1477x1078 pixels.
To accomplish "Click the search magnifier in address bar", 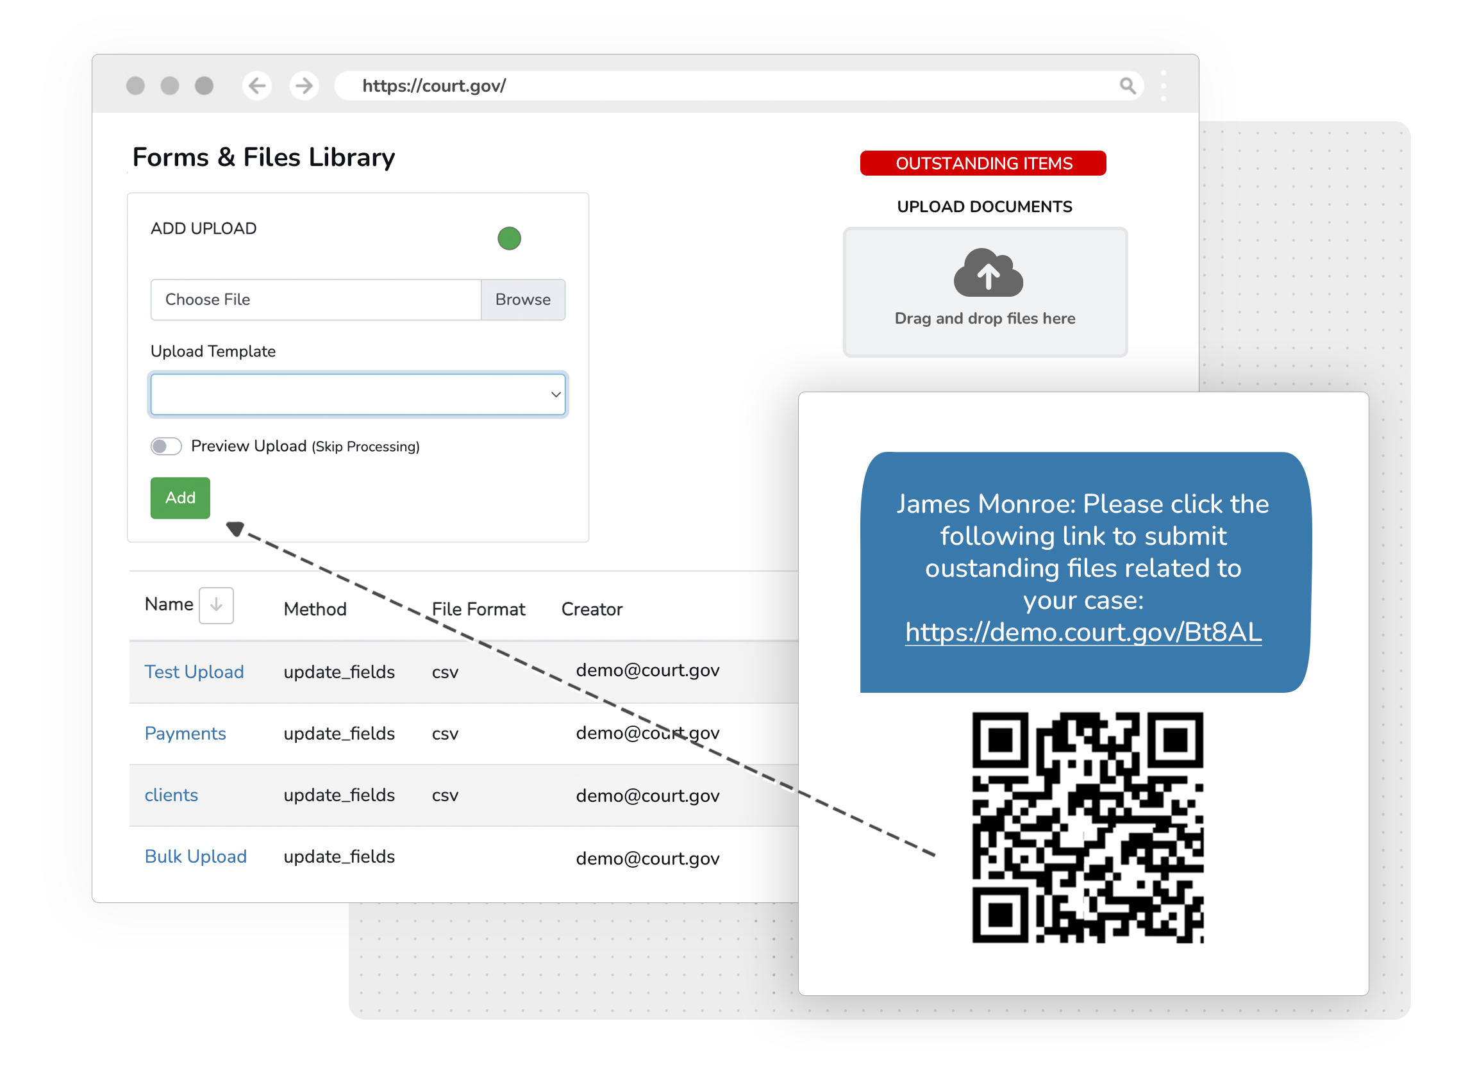I will coord(1127,85).
